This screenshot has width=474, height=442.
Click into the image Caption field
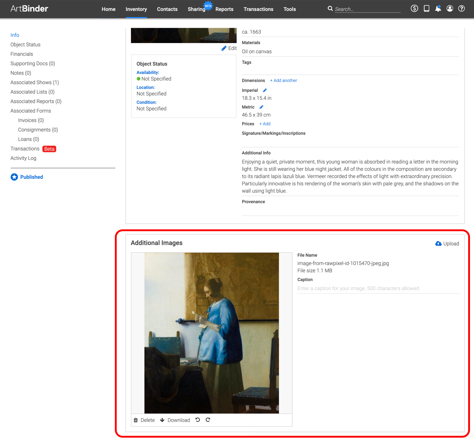378,288
